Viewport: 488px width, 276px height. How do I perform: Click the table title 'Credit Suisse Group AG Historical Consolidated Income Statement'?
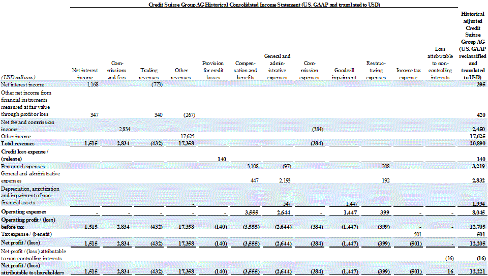click(x=264, y=5)
